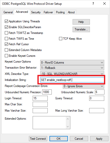Open the Failover tab
Screen dimensions: 110x143
48,12
